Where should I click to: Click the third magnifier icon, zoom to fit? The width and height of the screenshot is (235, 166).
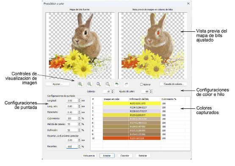99,84
